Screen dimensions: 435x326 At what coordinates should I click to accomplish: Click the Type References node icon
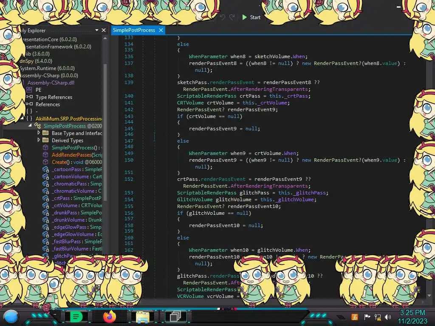pos(29,97)
